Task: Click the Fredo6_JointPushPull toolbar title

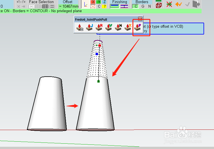Action: tap(91, 20)
